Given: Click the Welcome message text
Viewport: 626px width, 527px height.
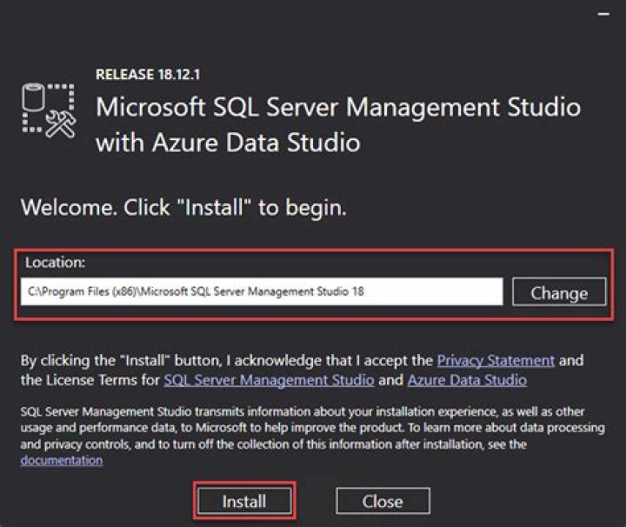Looking at the screenshot, I should coord(183,208).
